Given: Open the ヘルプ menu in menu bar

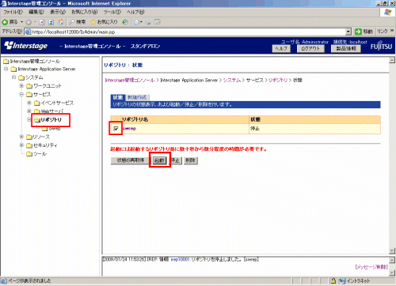Looking at the screenshot, I should tap(135, 12).
